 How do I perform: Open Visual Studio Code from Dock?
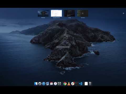click(x=81, y=84)
